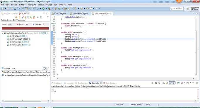Viewport: 200px width, 108px height.
Task: Collapse the calculate.calculateTest tree node
Action: 3,33
